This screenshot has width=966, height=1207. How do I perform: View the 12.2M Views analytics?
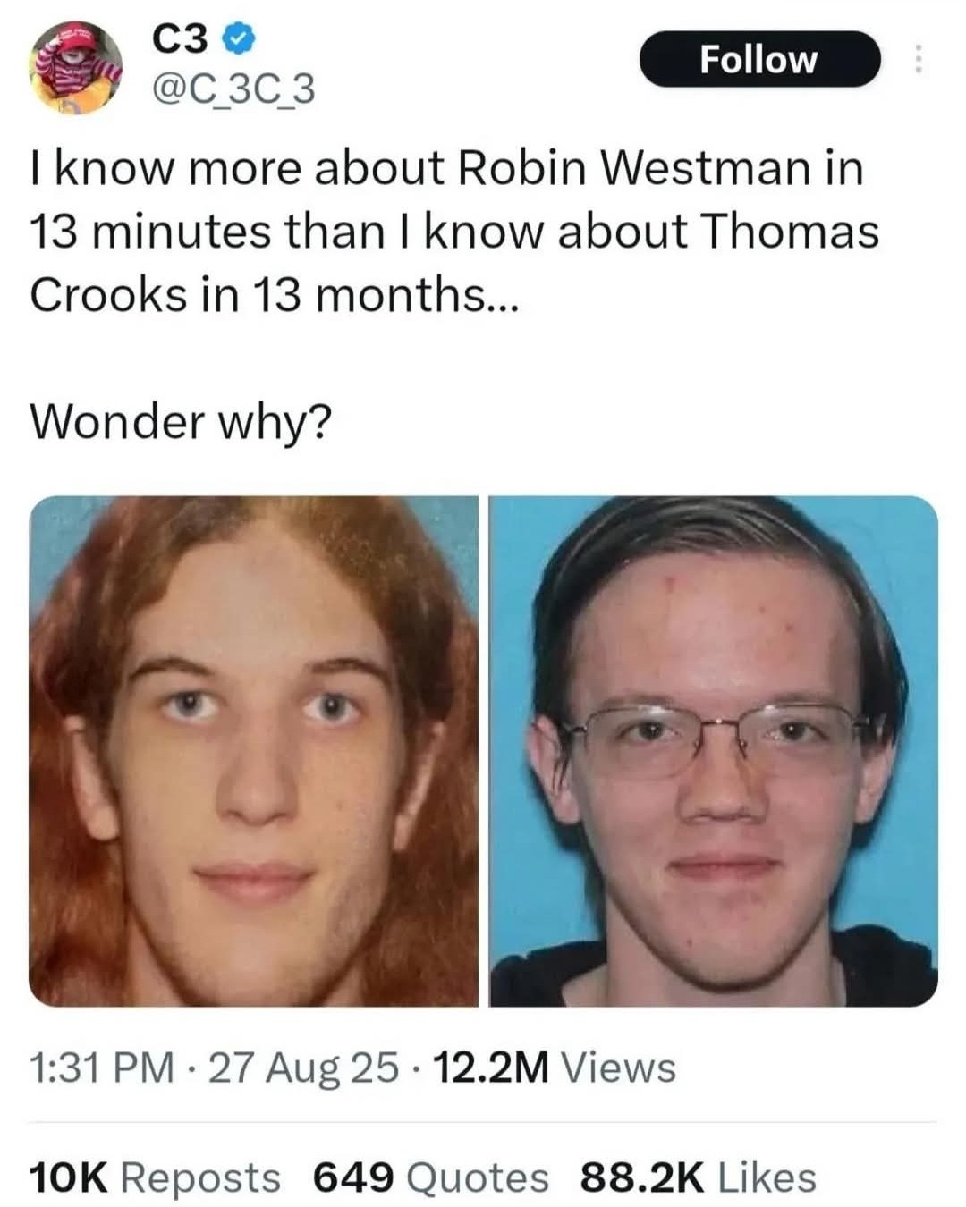pos(555,1067)
